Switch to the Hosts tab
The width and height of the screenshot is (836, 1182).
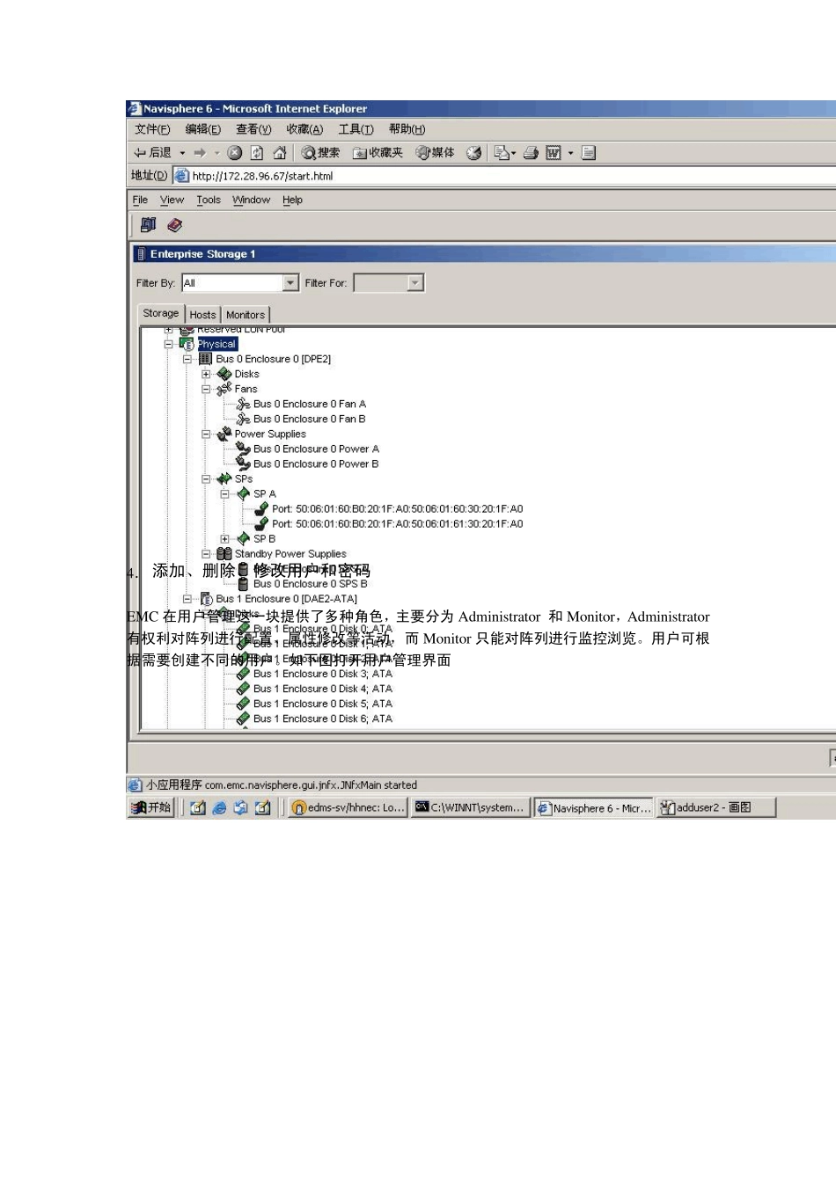pos(202,314)
